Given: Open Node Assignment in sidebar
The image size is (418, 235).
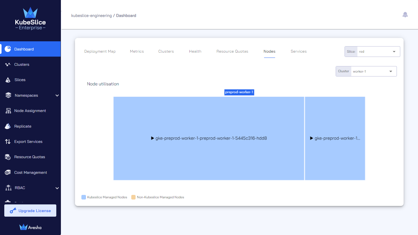Looking at the screenshot, I should pos(30,111).
